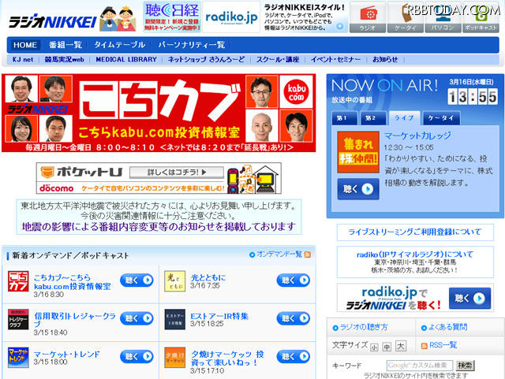Click 聴く in the radiko.jp banner
The image size is (505, 379).
(x=469, y=299)
